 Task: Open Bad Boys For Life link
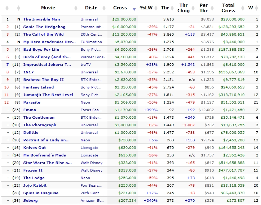tap(41, 50)
